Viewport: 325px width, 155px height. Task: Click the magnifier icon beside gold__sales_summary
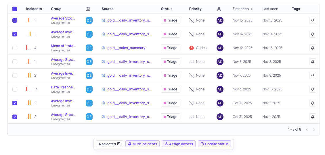(x=104, y=48)
